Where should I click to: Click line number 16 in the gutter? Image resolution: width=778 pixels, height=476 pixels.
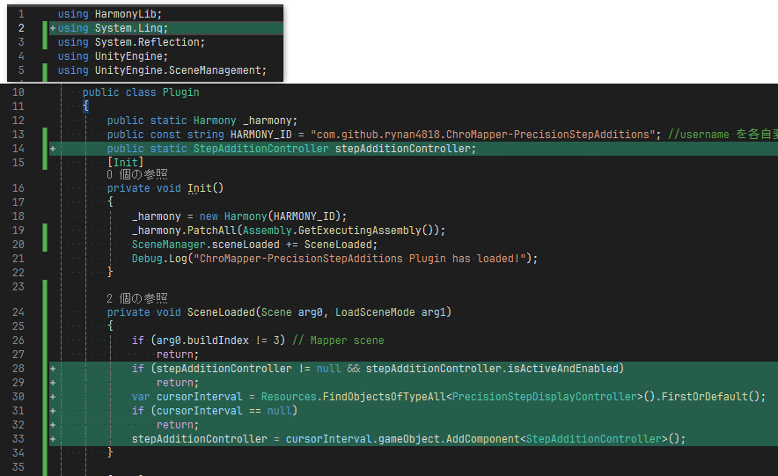point(18,188)
